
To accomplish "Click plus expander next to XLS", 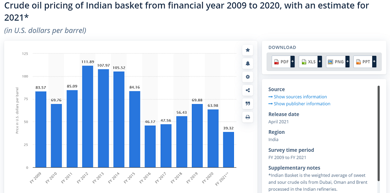I will tap(320, 62).
